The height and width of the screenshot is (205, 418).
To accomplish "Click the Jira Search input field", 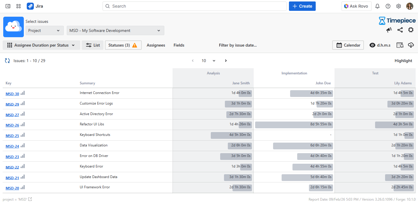I will coord(194,6).
